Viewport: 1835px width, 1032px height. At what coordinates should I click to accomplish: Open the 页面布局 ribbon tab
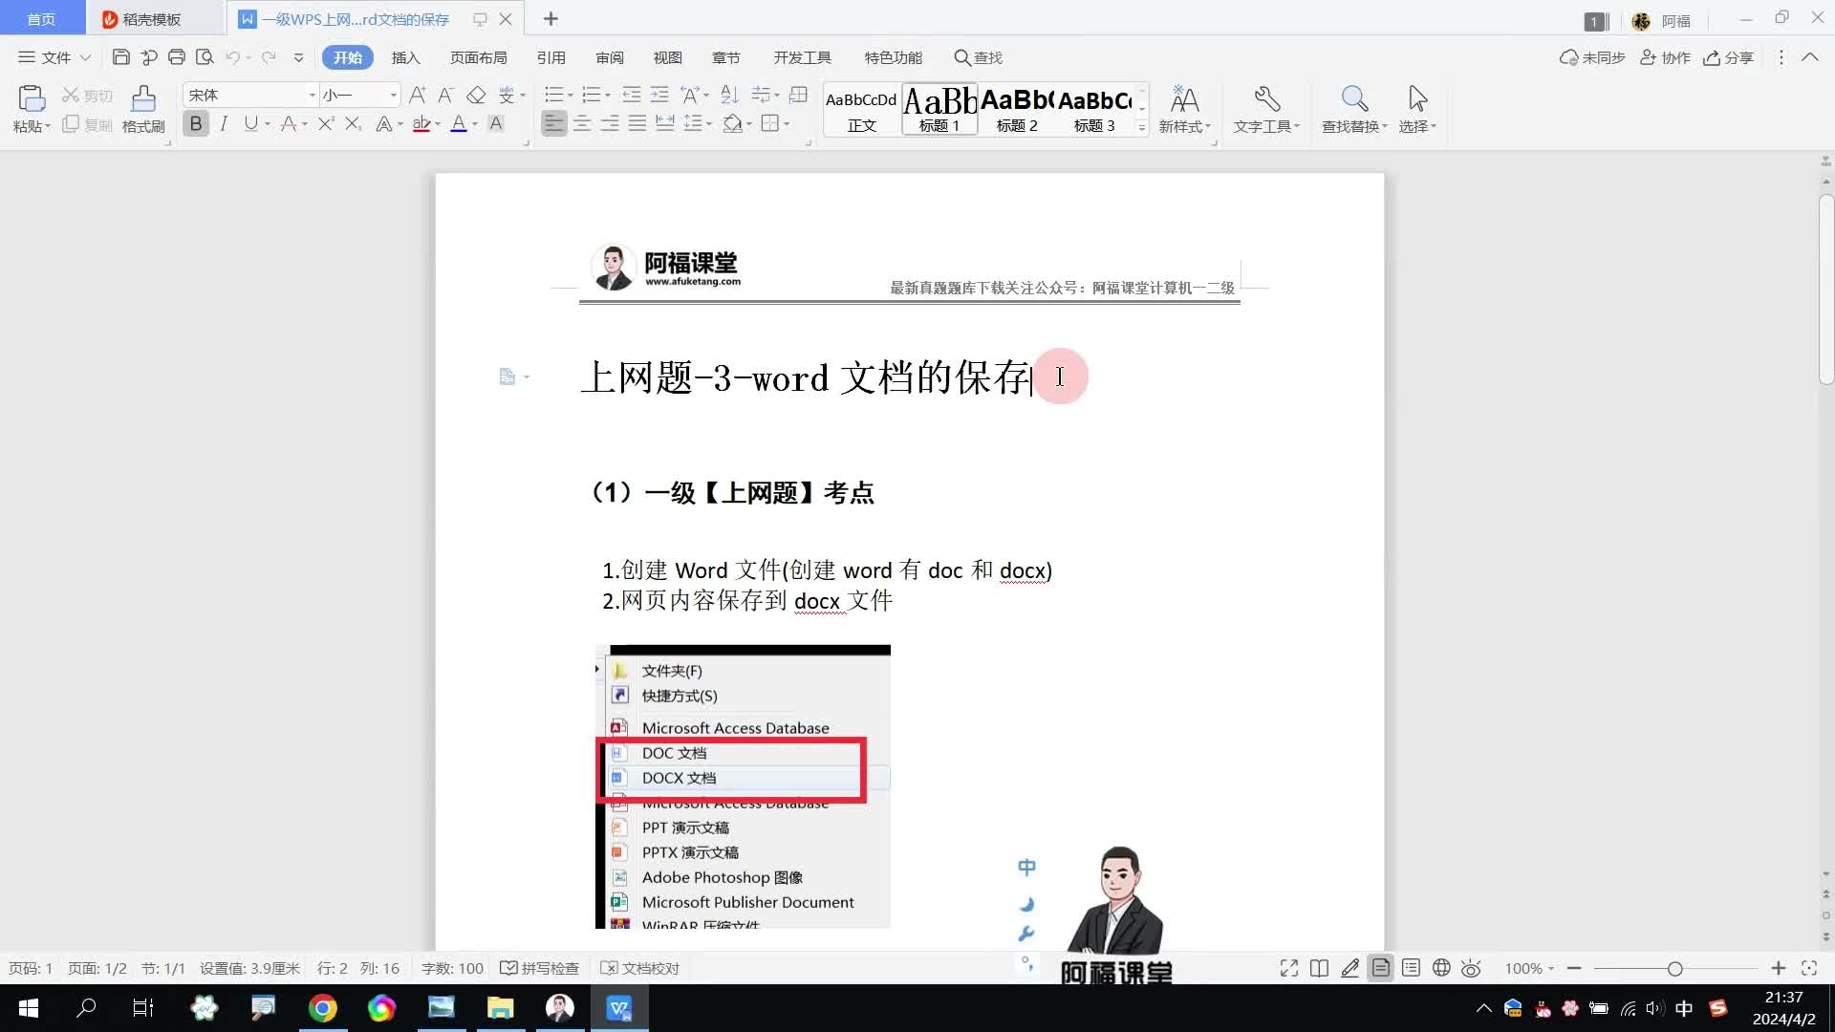478,57
